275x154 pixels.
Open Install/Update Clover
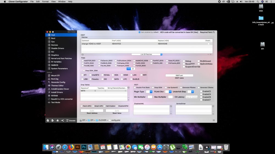click(60, 89)
